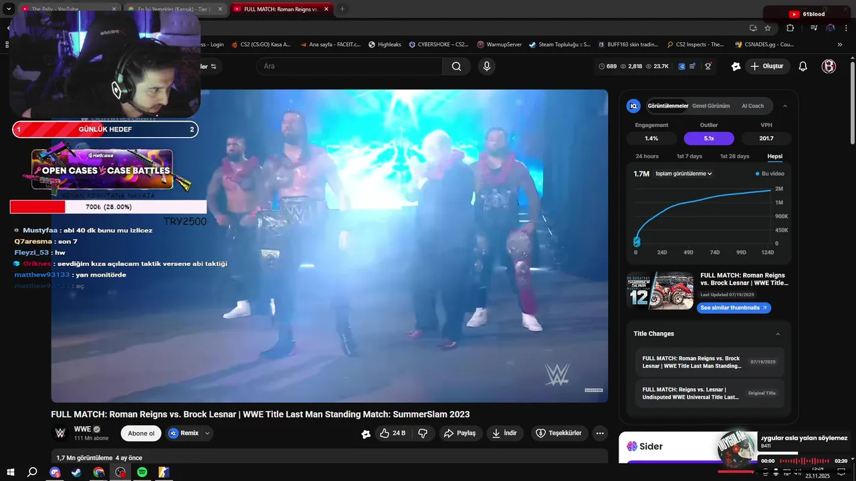Open the CS2 Inspects bookmark
The width and height of the screenshot is (856, 481).
click(x=695, y=45)
